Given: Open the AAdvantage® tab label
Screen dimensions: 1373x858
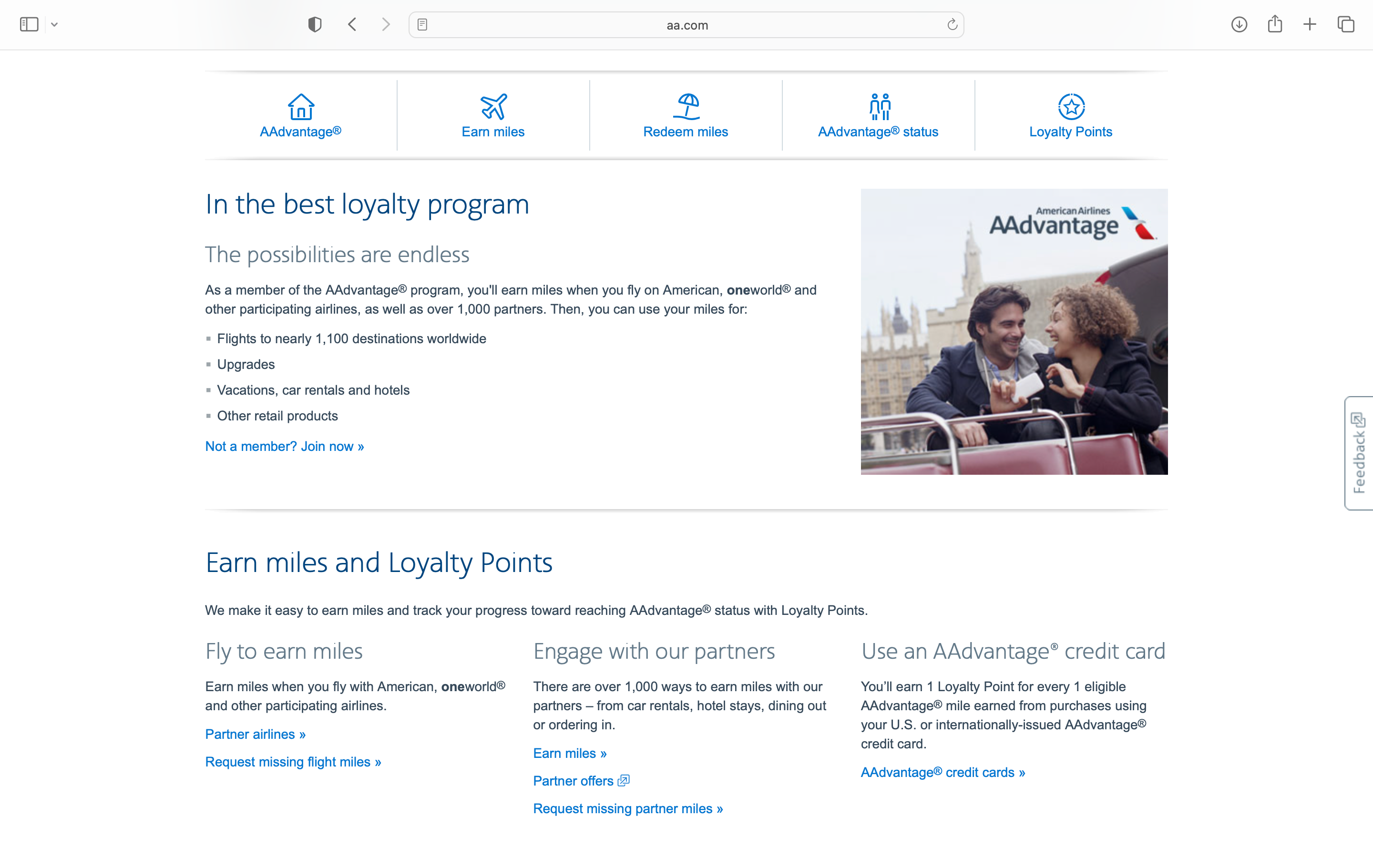Looking at the screenshot, I should (301, 132).
